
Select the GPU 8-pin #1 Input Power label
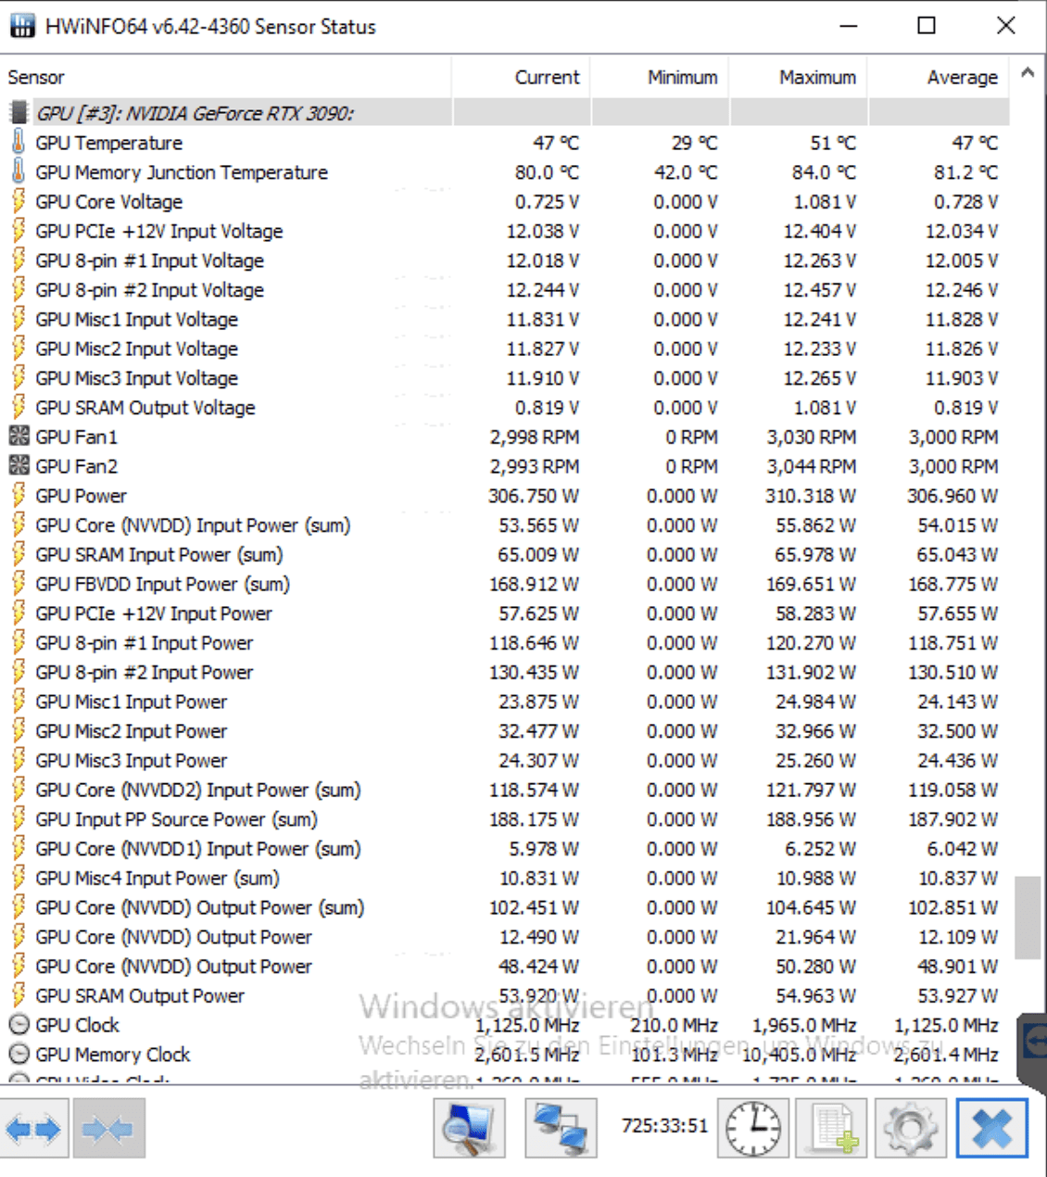coord(145,643)
